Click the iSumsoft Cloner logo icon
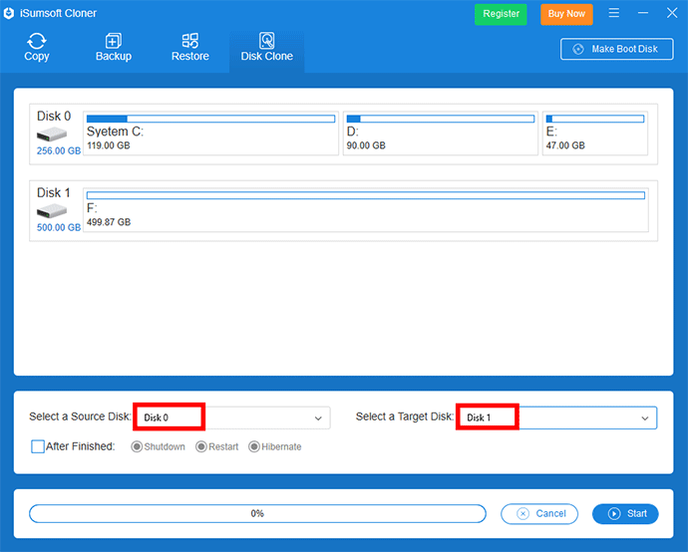This screenshot has height=552, width=688. click(11, 14)
